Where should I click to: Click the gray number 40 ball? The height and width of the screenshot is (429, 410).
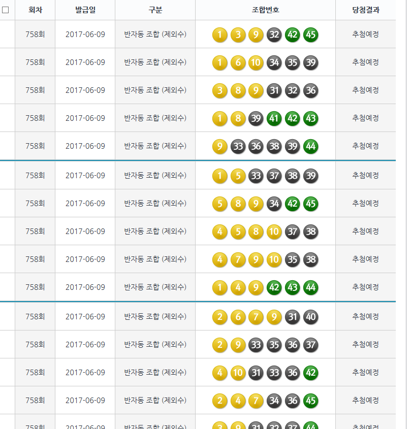pyautogui.click(x=311, y=317)
